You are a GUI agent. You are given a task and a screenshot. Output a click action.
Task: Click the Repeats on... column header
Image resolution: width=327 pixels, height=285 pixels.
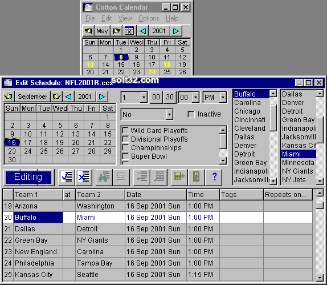pos(288,195)
